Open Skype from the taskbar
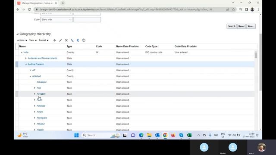 181,135
